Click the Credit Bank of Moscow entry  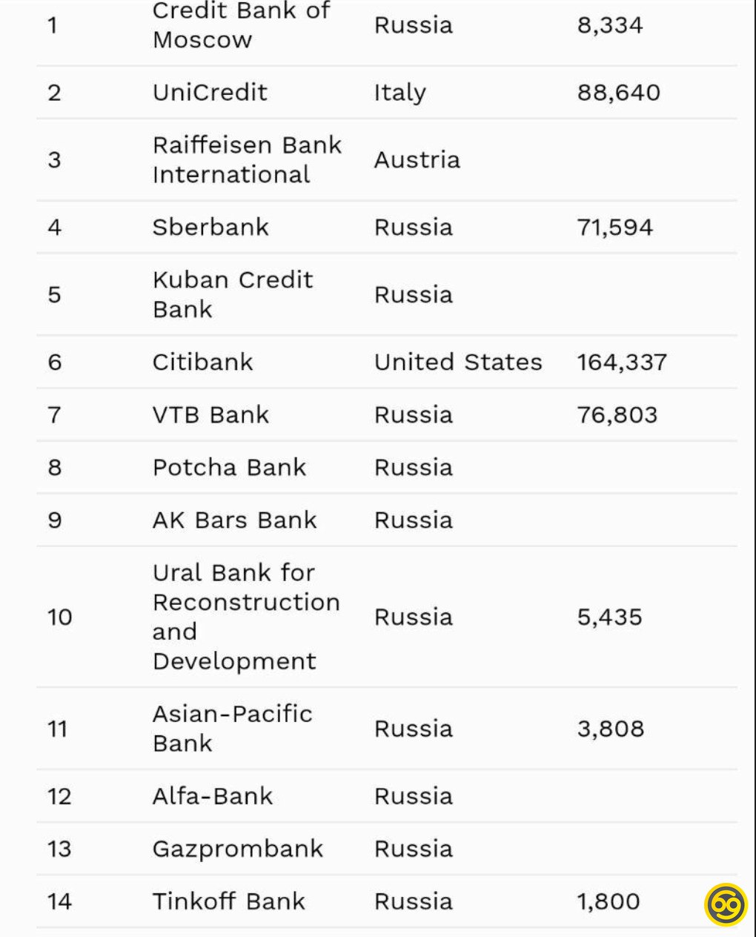pyautogui.click(x=241, y=25)
